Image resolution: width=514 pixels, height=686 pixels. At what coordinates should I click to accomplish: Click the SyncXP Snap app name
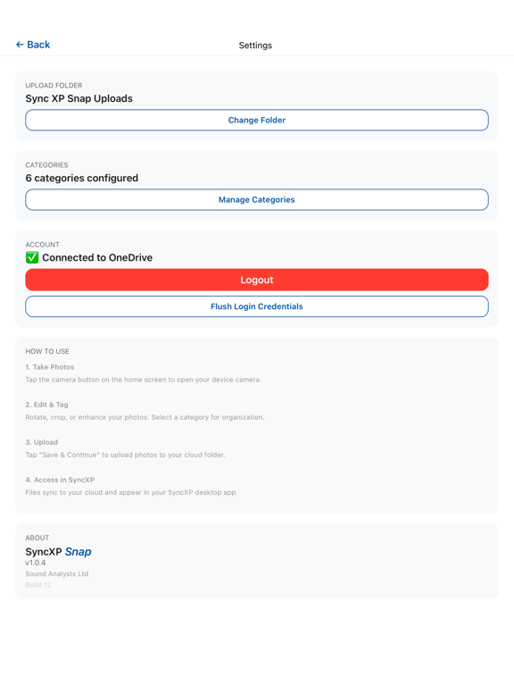point(59,552)
